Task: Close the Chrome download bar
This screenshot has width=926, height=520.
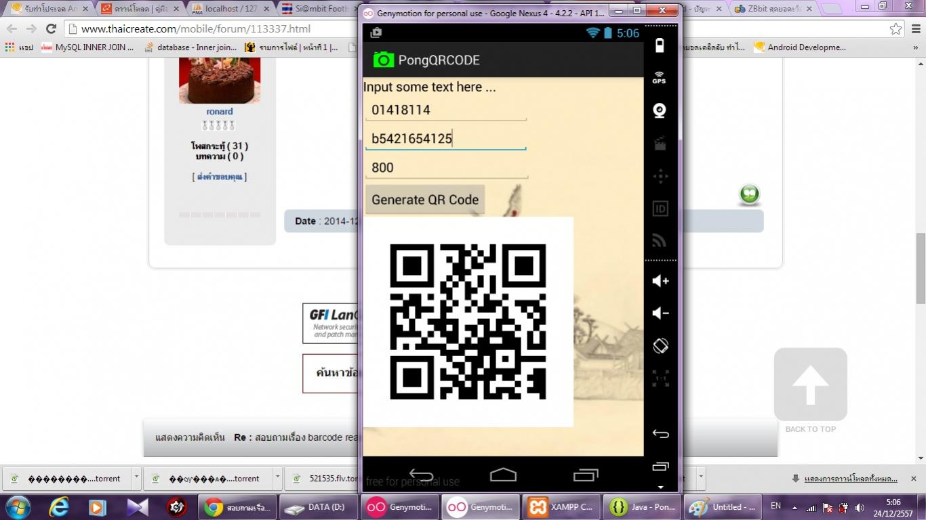Action: [913, 478]
